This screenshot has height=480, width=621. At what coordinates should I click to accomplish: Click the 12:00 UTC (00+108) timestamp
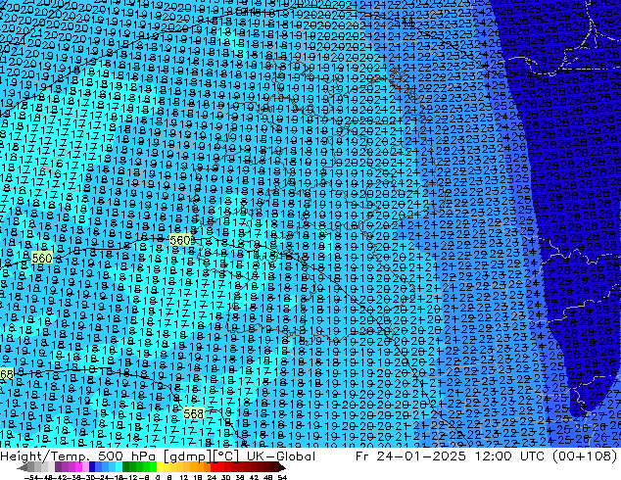[x=546, y=456]
